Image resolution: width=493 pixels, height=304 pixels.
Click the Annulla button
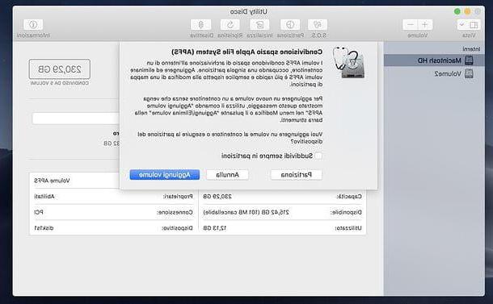point(227,175)
